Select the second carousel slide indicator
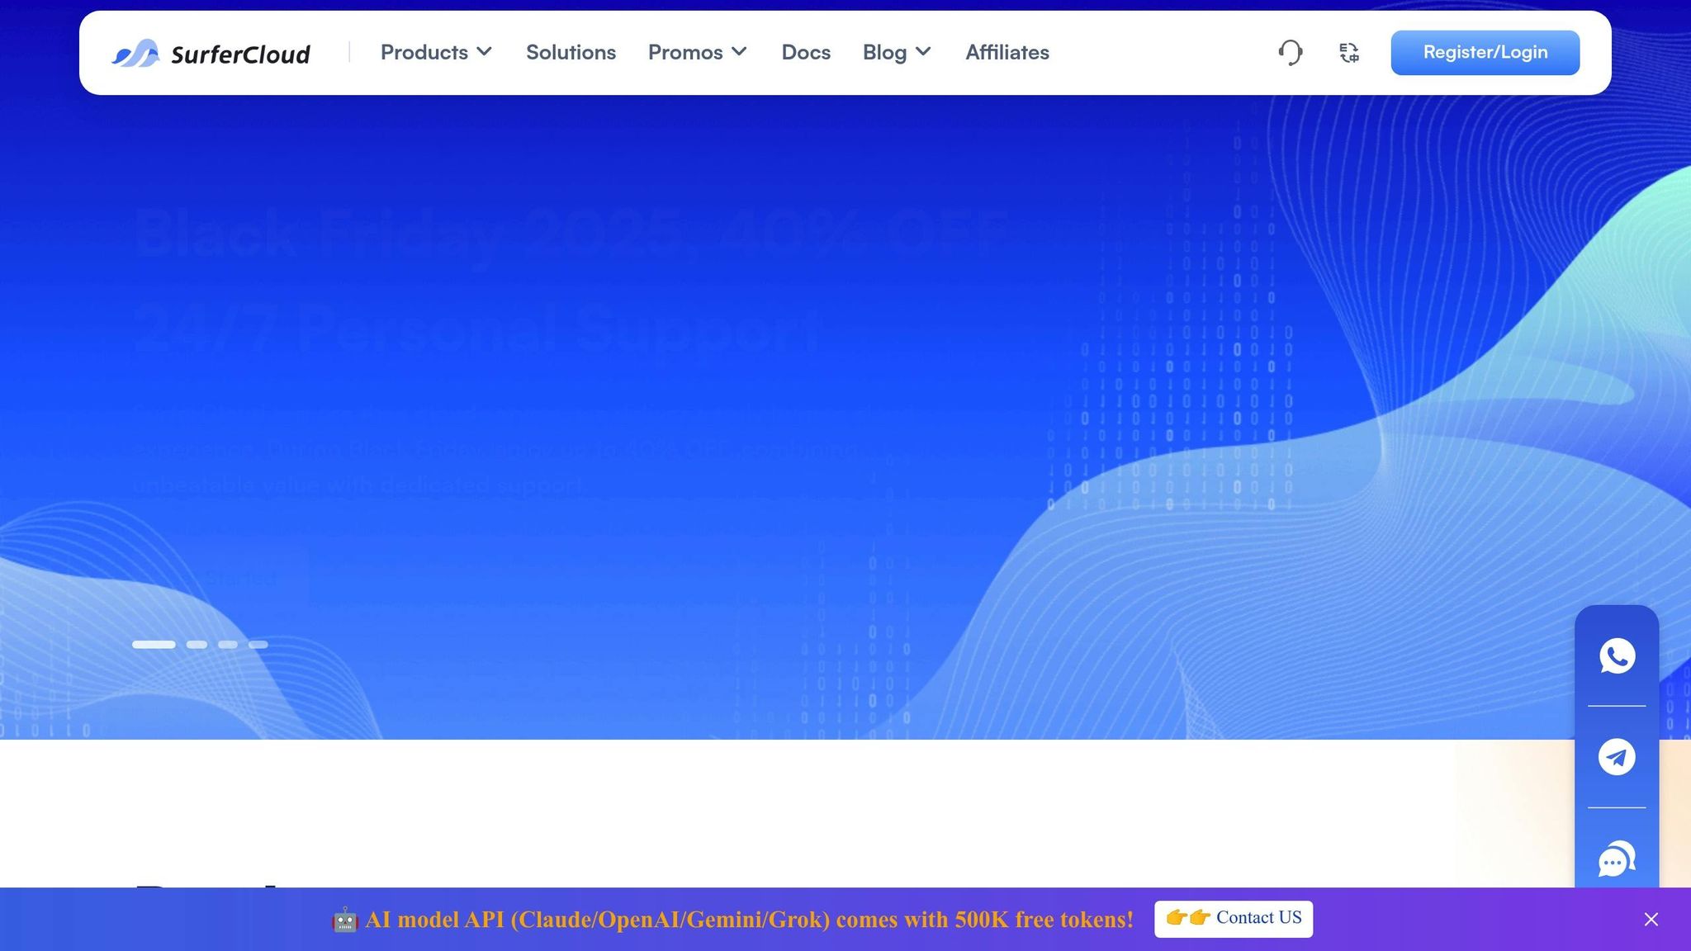 pos(197,645)
